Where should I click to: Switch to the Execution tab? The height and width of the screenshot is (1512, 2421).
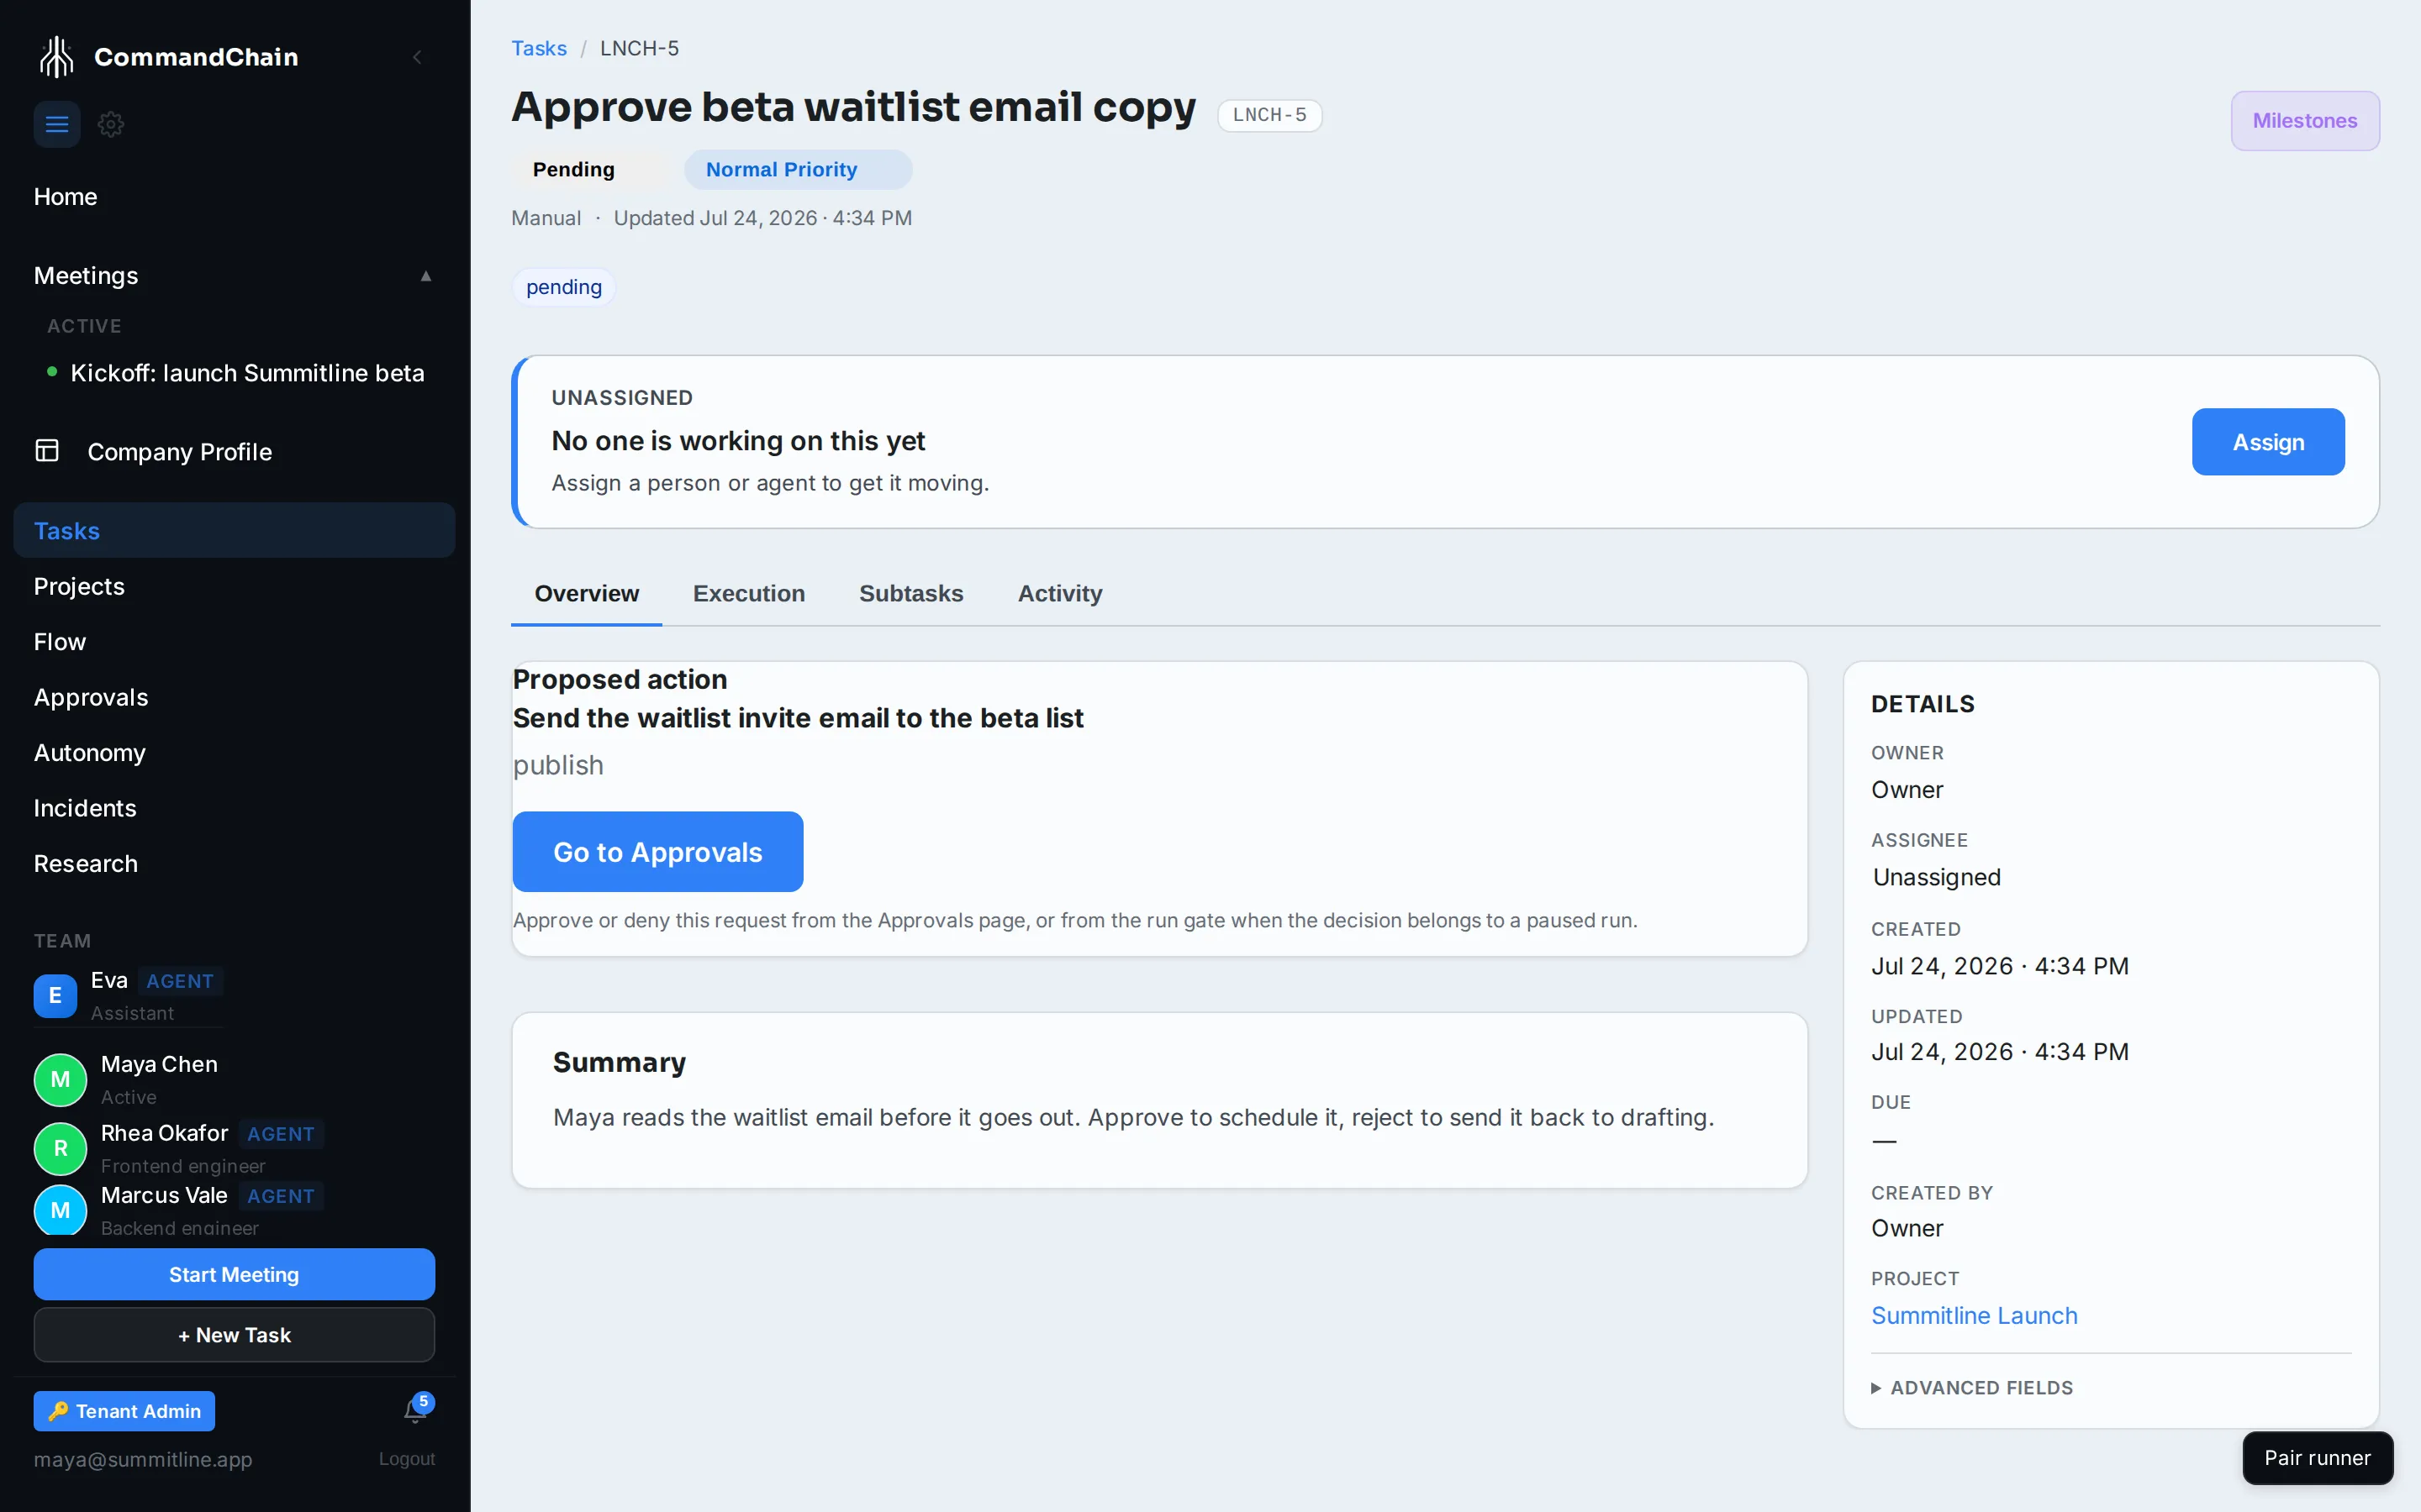click(x=749, y=594)
